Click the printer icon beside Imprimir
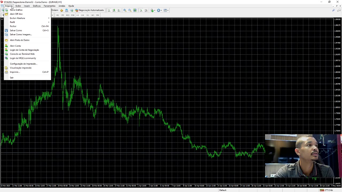 point(6,72)
